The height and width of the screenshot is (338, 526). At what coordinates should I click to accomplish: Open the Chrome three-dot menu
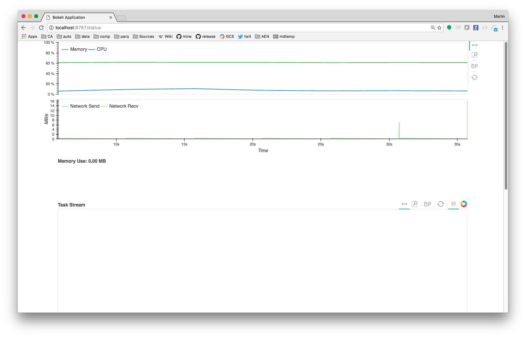pyautogui.click(x=503, y=28)
